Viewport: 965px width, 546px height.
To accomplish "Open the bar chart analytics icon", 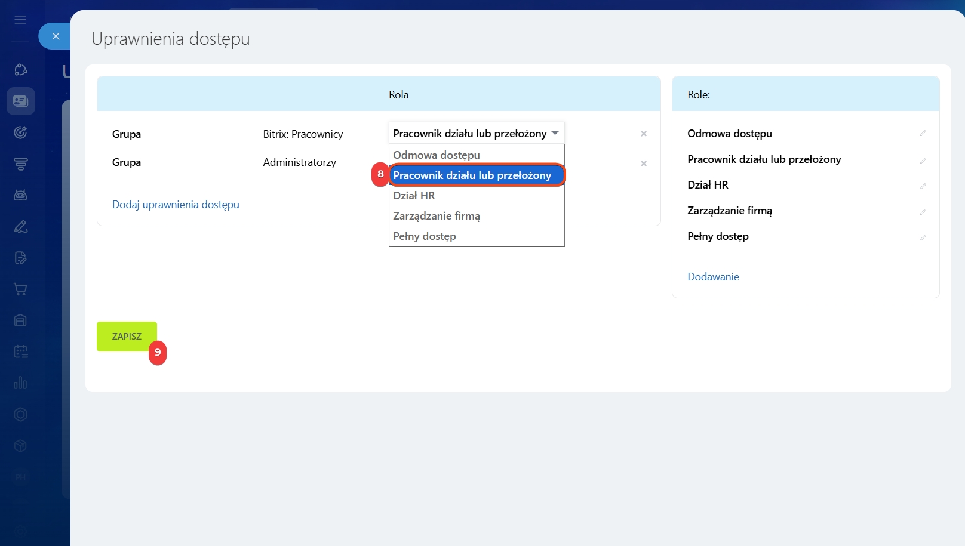I will (20, 382).
